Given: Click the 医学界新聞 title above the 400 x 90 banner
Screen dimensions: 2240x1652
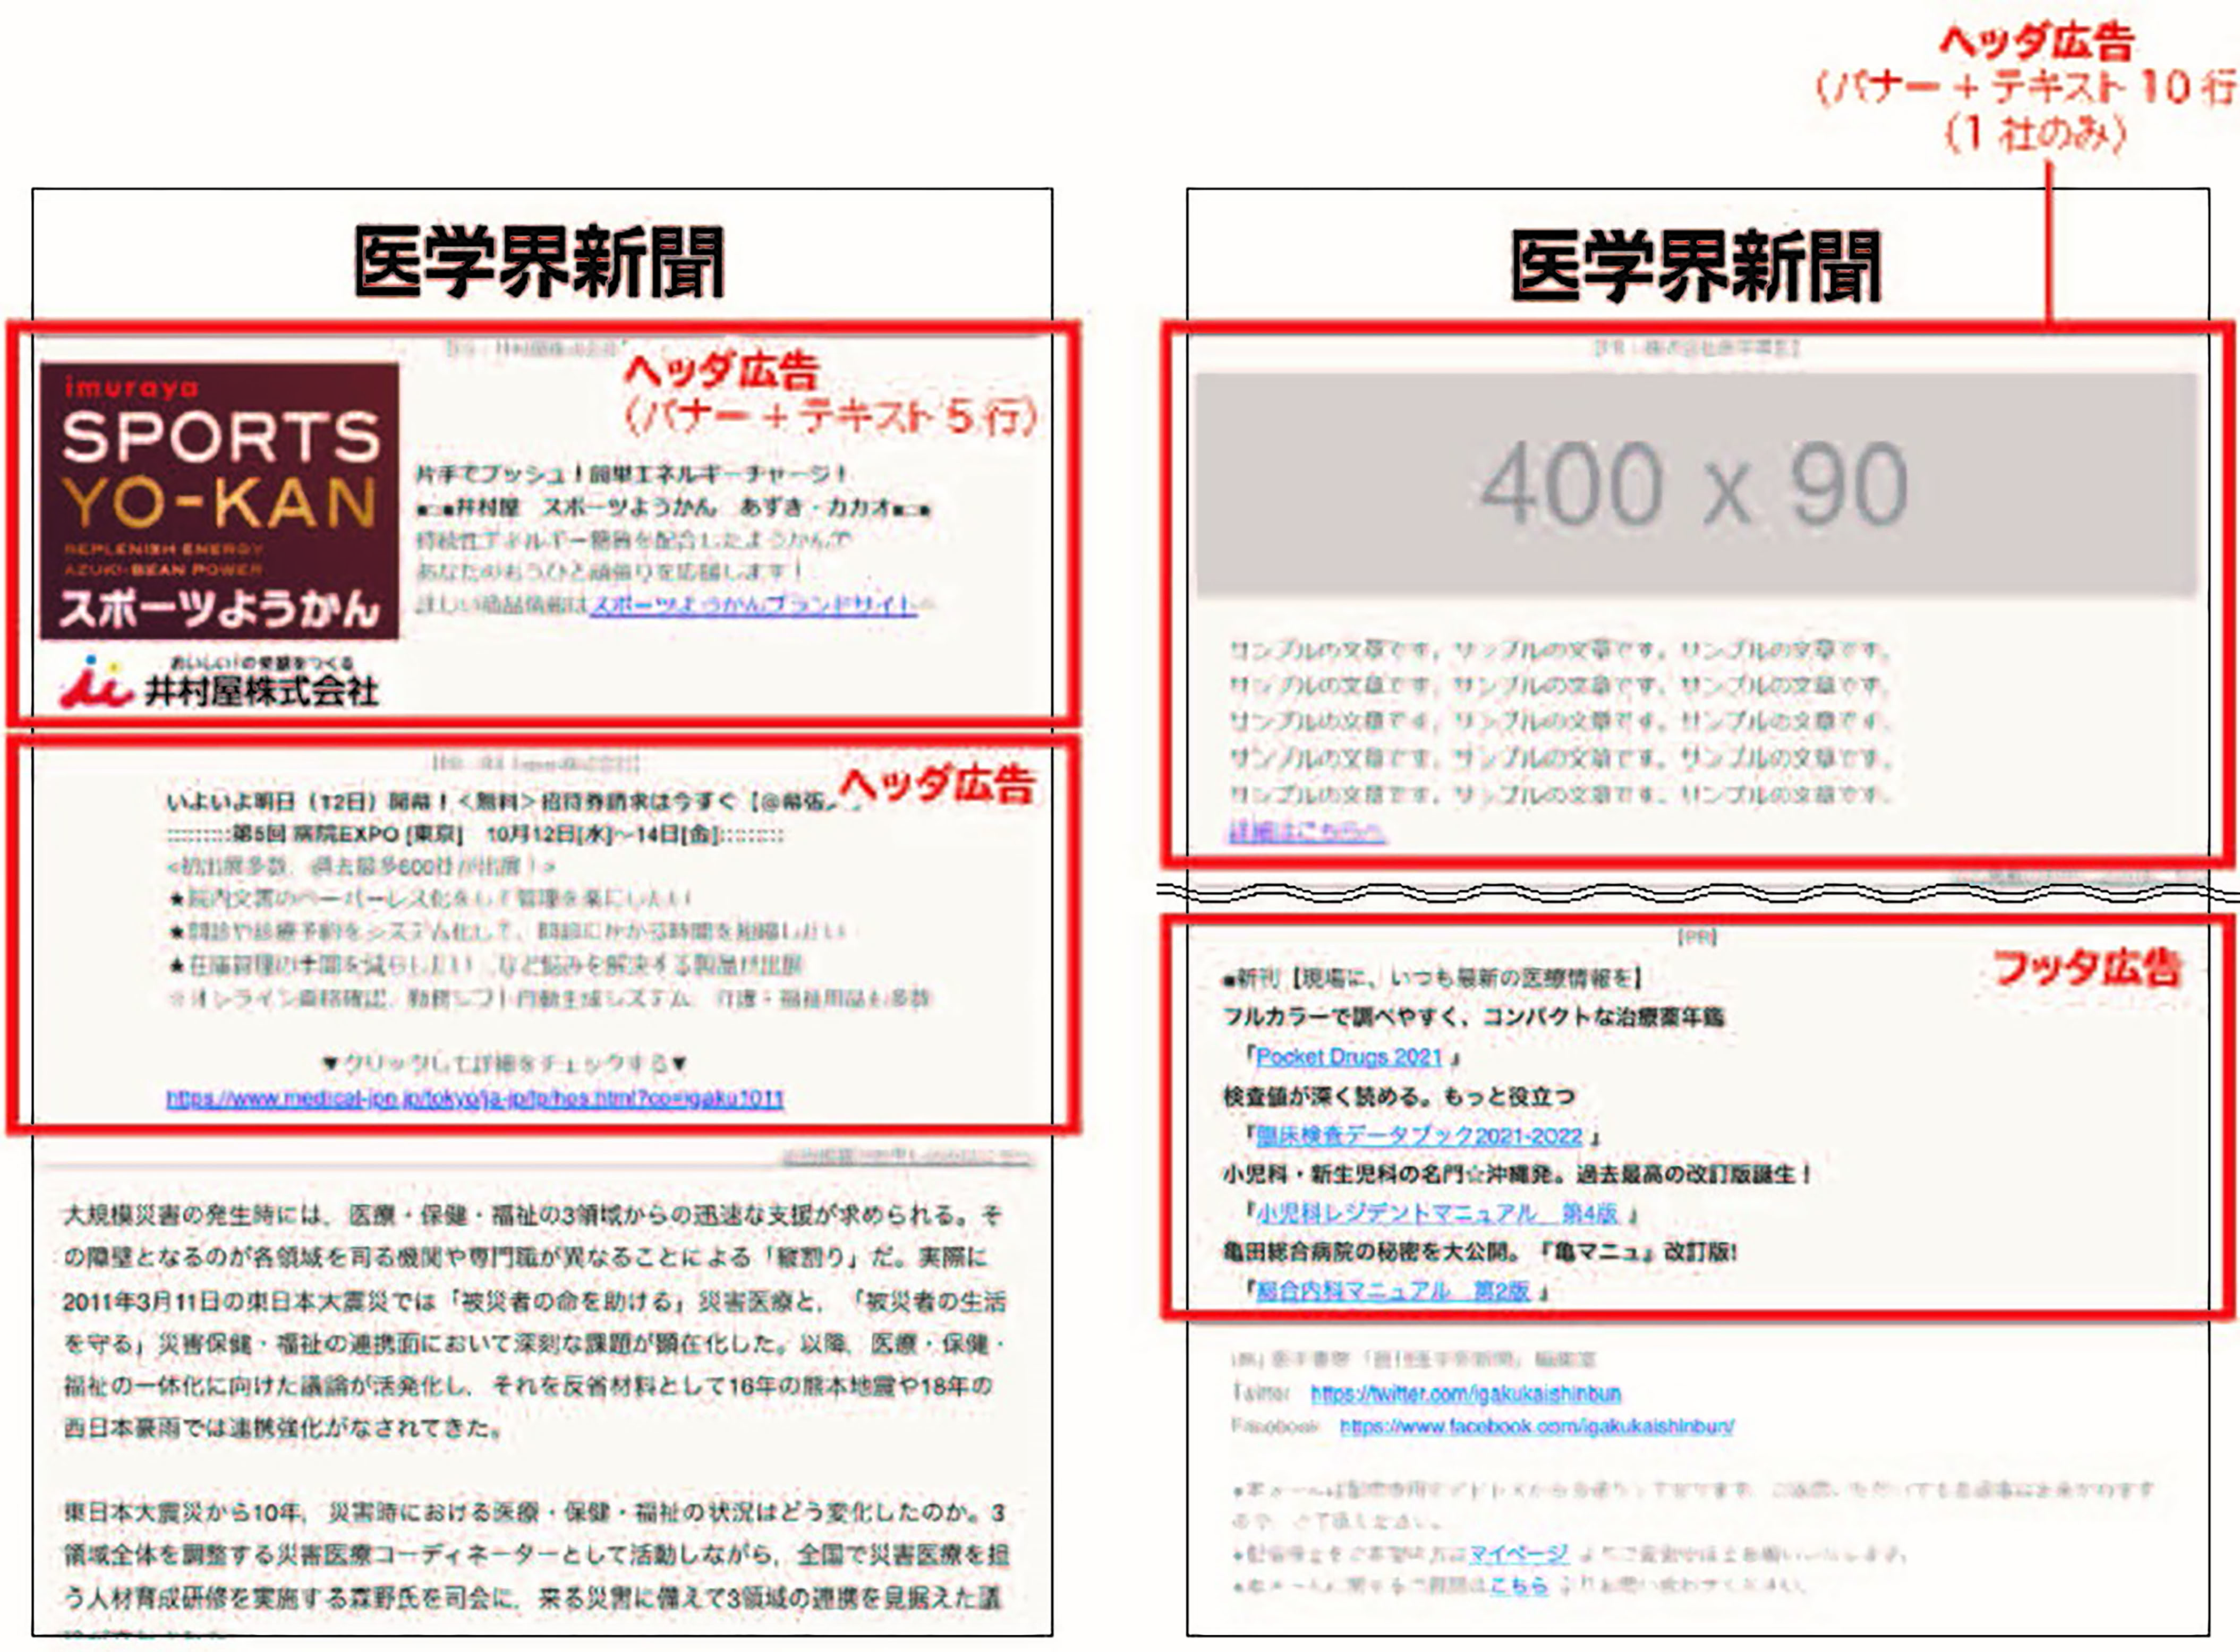Looking at the screenshot, I should point(1696,266).
